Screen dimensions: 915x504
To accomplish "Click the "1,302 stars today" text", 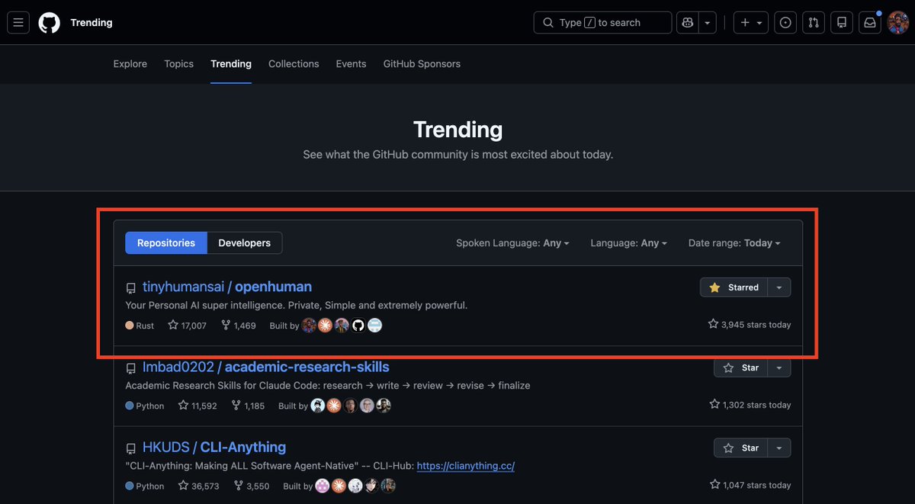I will 750,405.
